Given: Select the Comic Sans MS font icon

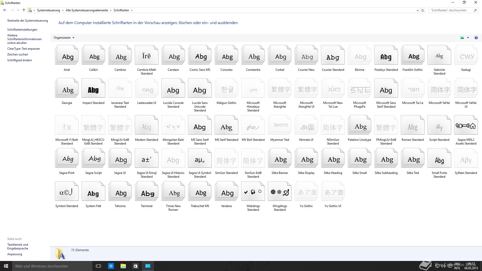Looking at the screenshot, I should (200, 55).
